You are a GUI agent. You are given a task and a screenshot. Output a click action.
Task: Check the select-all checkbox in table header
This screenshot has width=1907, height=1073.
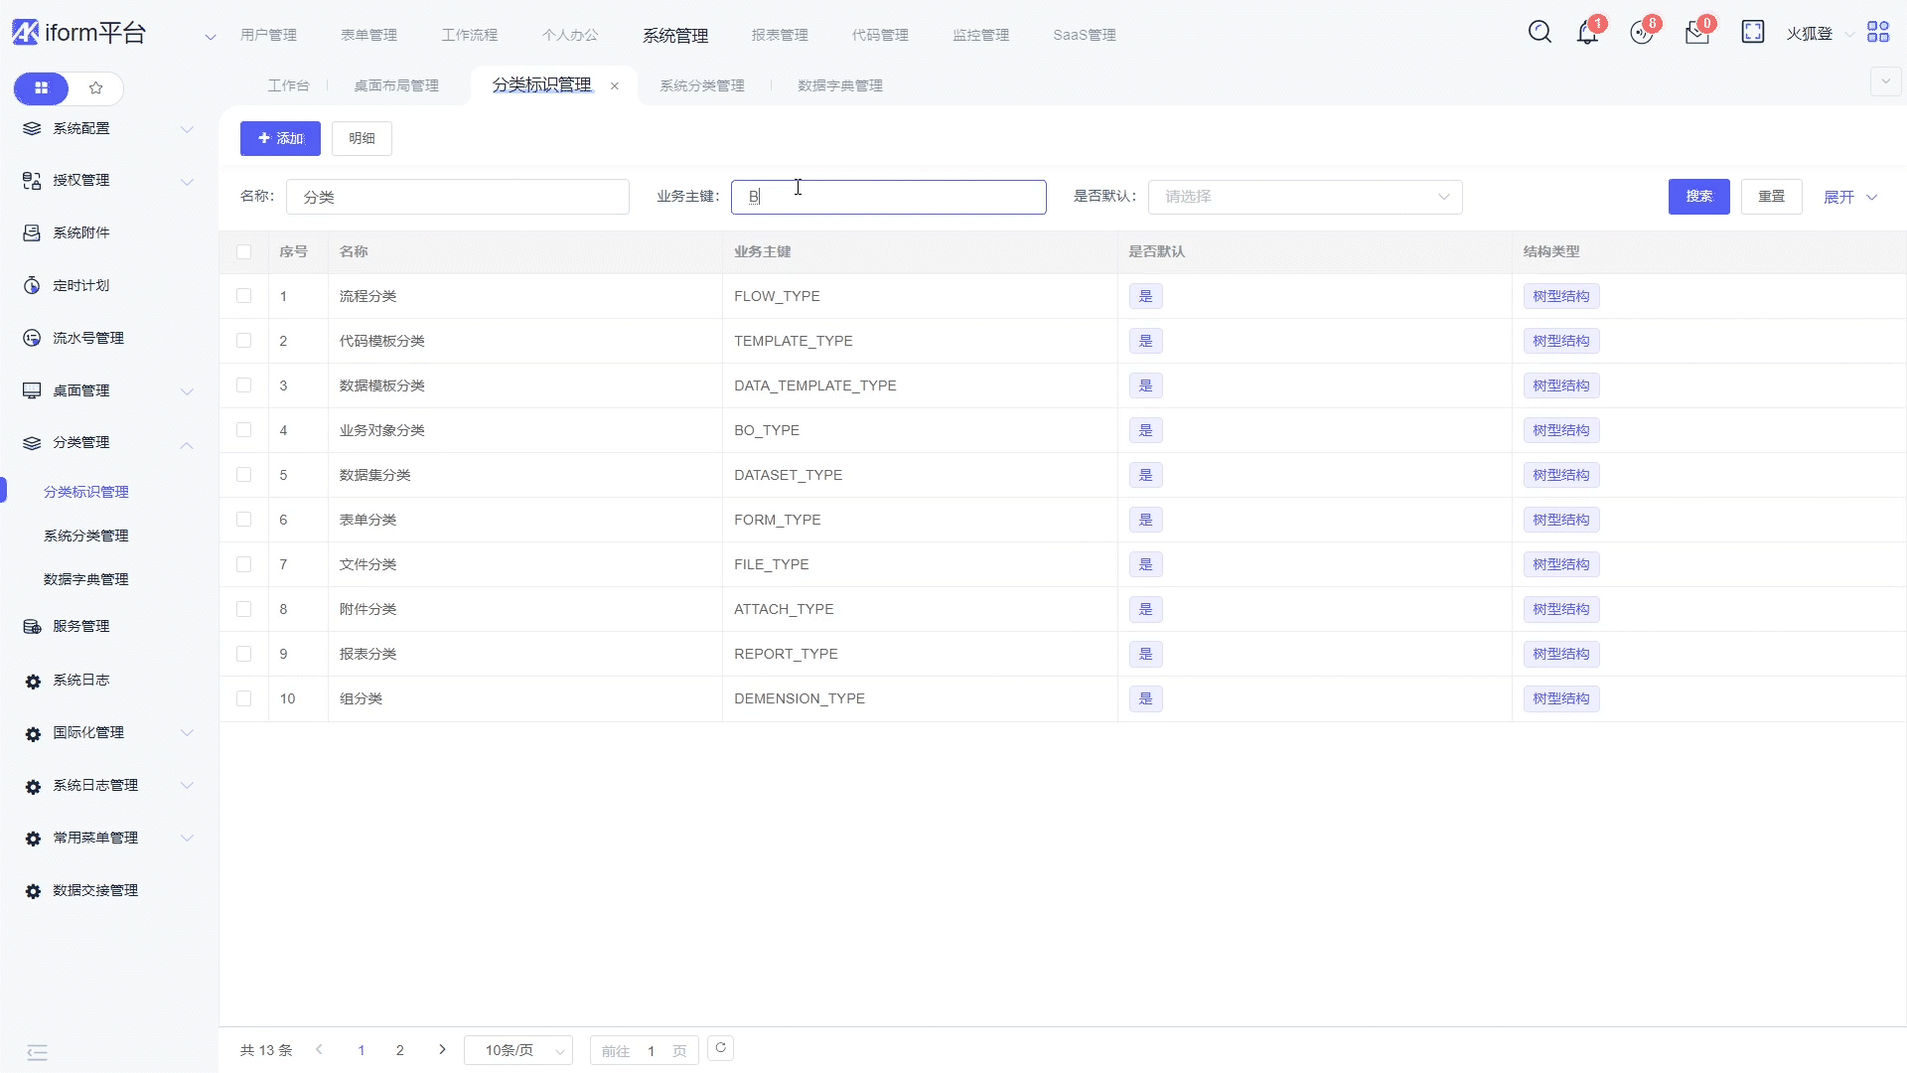coord(244,252)
